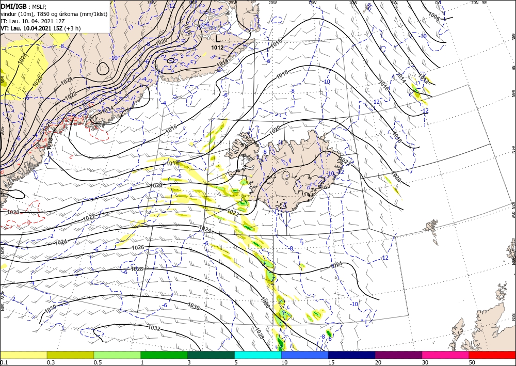
Task: Click the light green 0.5 legend swatch
Action: point(117,355)
